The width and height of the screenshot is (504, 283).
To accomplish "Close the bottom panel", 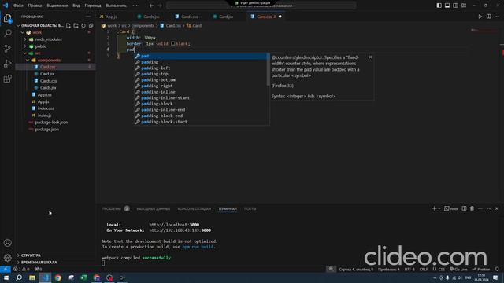I will (497, 208).
